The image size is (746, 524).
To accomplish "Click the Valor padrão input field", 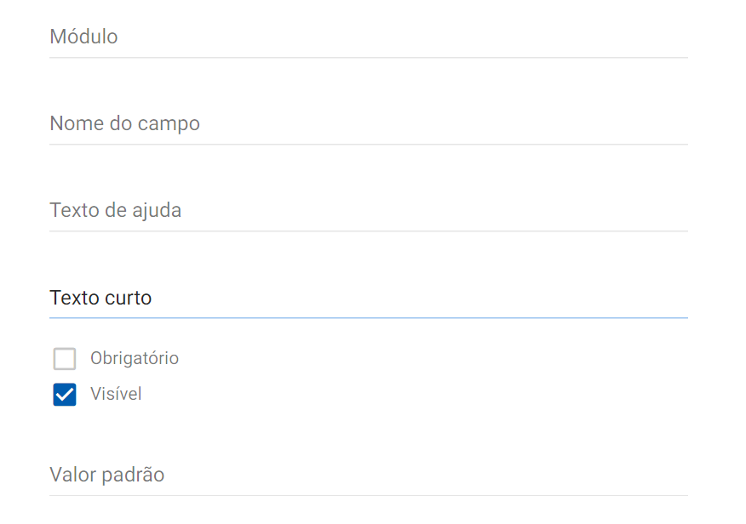I will point(368,475).
